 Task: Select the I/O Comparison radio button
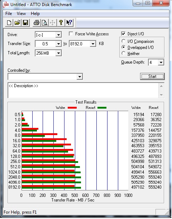tap(123, 41)
